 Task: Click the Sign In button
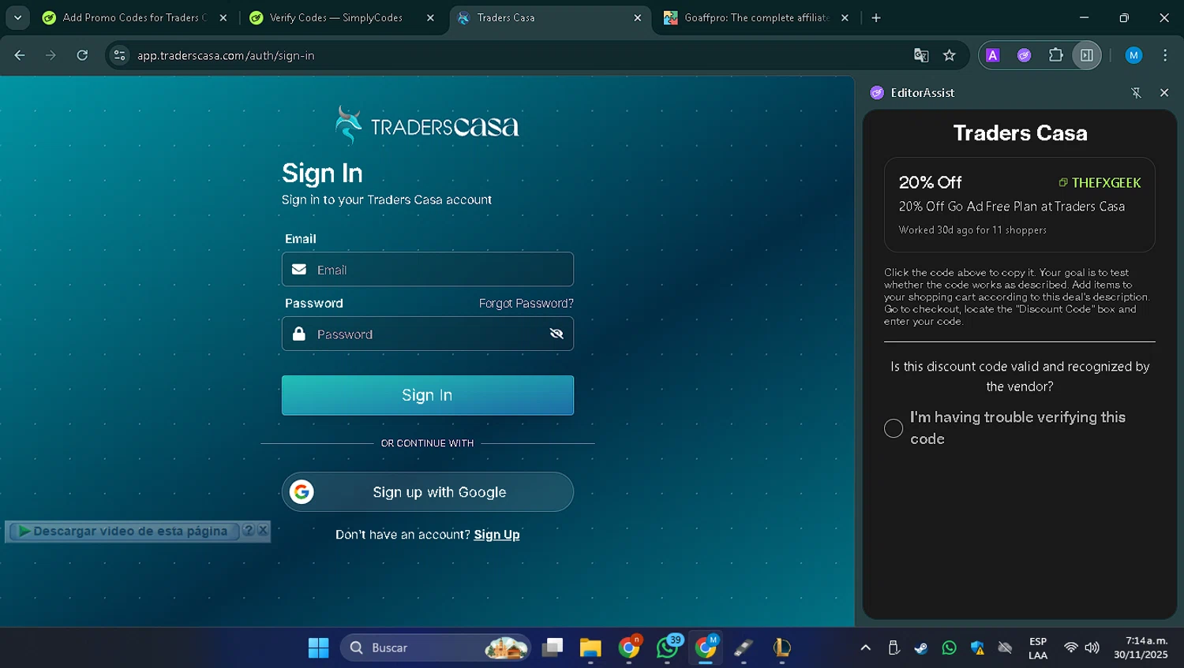[428, 395]
